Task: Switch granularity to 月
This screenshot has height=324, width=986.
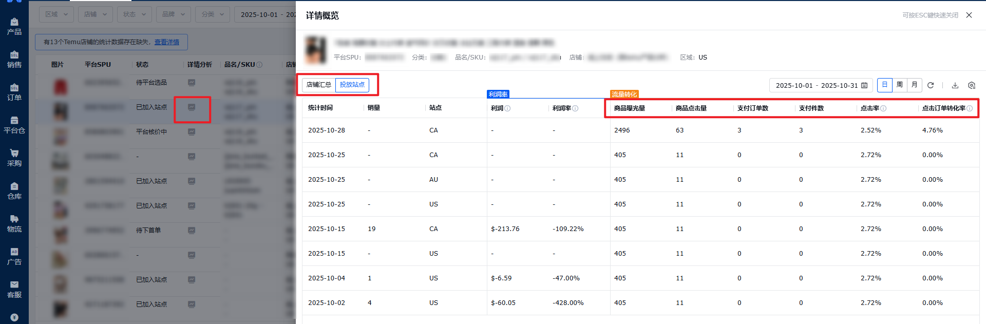Action: (x=915, y=85)
